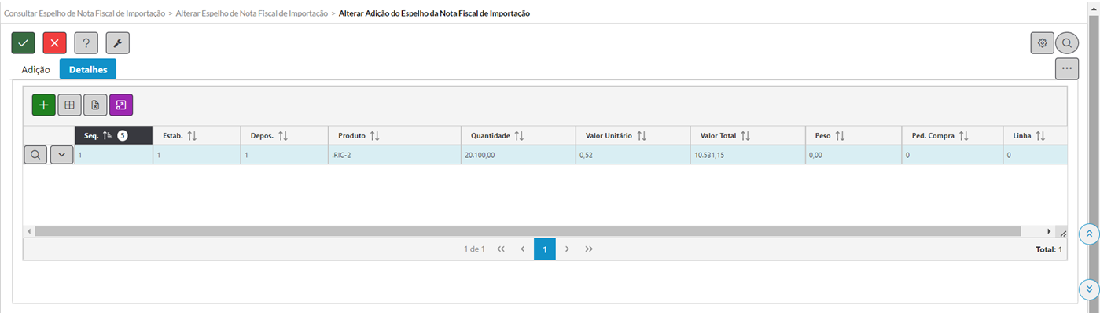Open the wrench tools button
This screenshot has height=313, width=1100.
[117, 42]
